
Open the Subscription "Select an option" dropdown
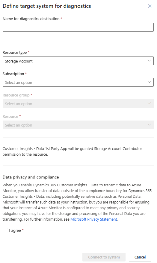[78, 82]
